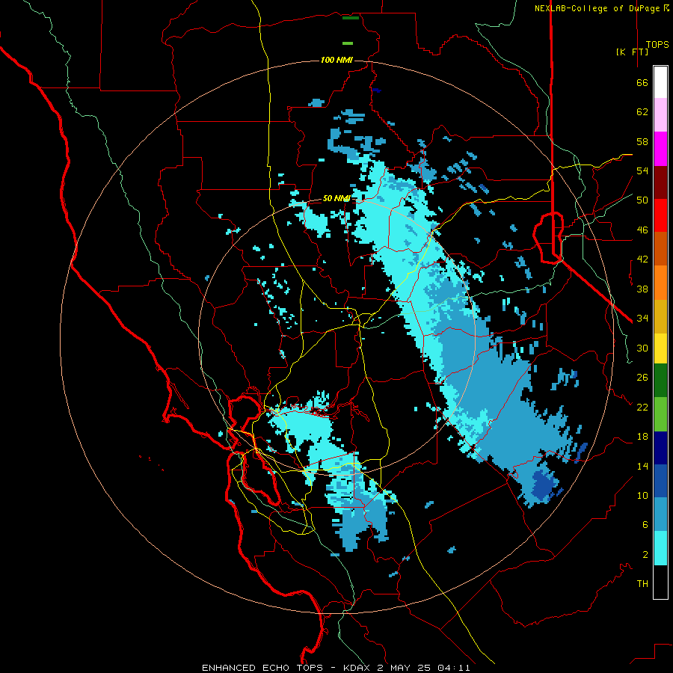673x673 pixels.
Task: Click the 'KDAX' radar site identifier
Action: tap(357, 668)
